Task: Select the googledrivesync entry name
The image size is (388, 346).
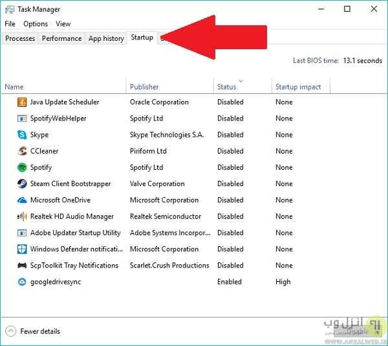Action: click(56, 282)
